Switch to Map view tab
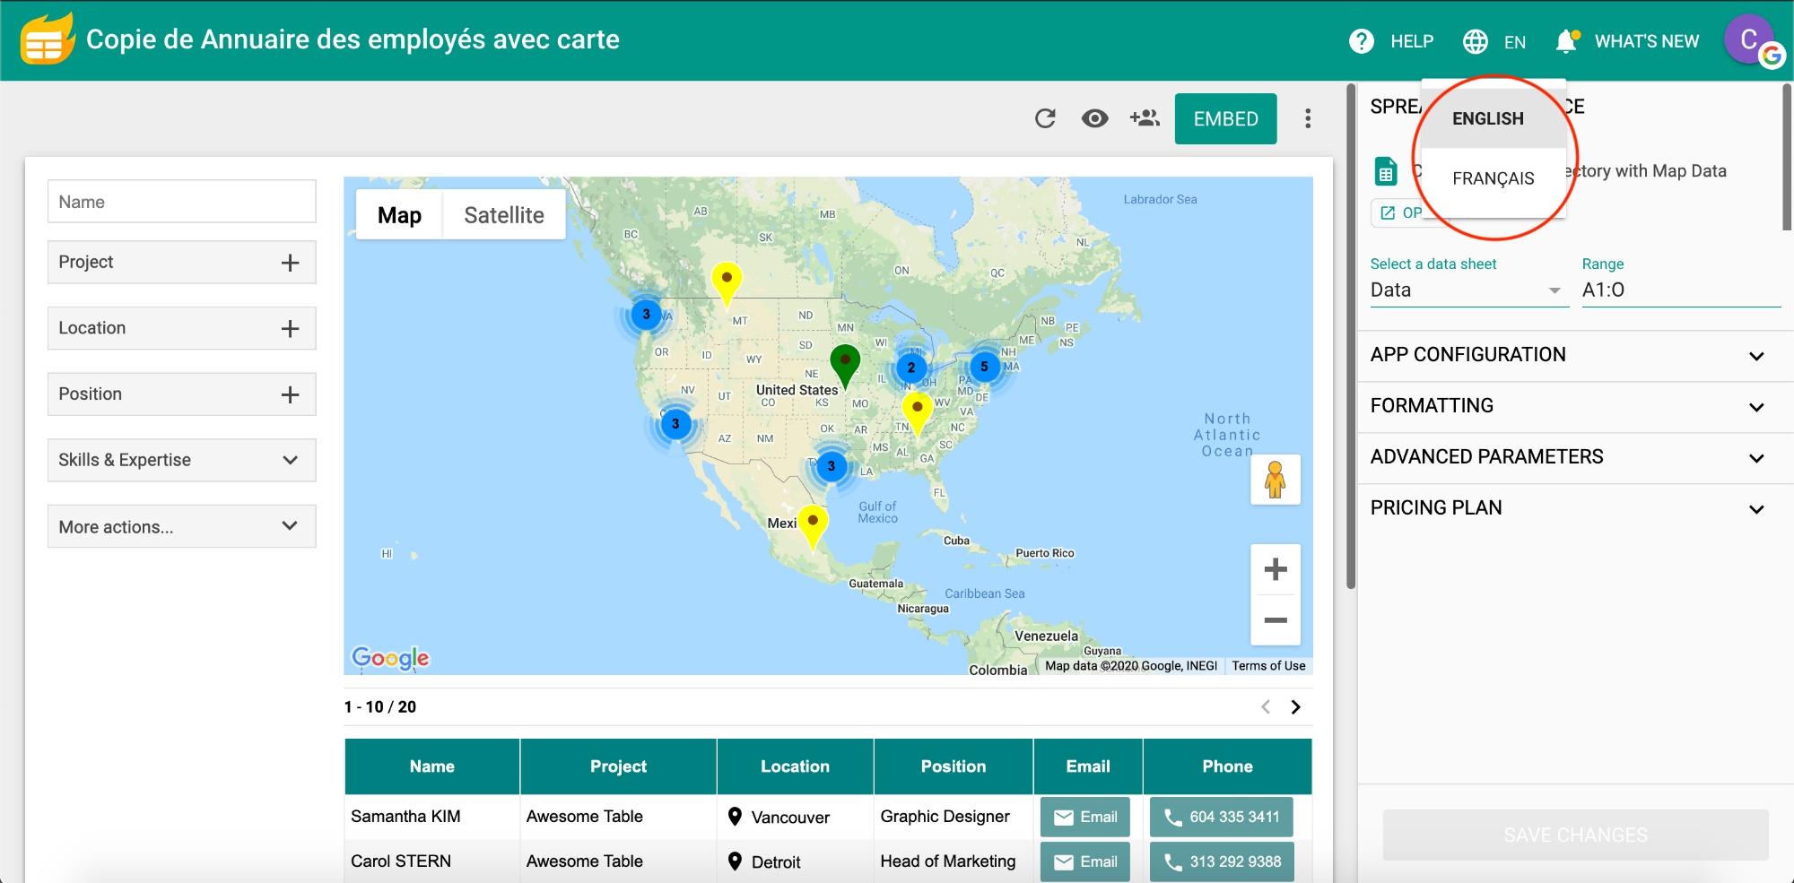 coord(399,215)
